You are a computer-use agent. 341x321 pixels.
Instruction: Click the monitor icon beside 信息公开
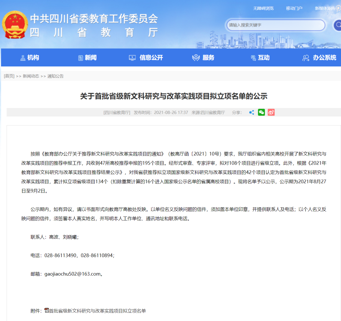pyautogui.click(x=132, y=58)
